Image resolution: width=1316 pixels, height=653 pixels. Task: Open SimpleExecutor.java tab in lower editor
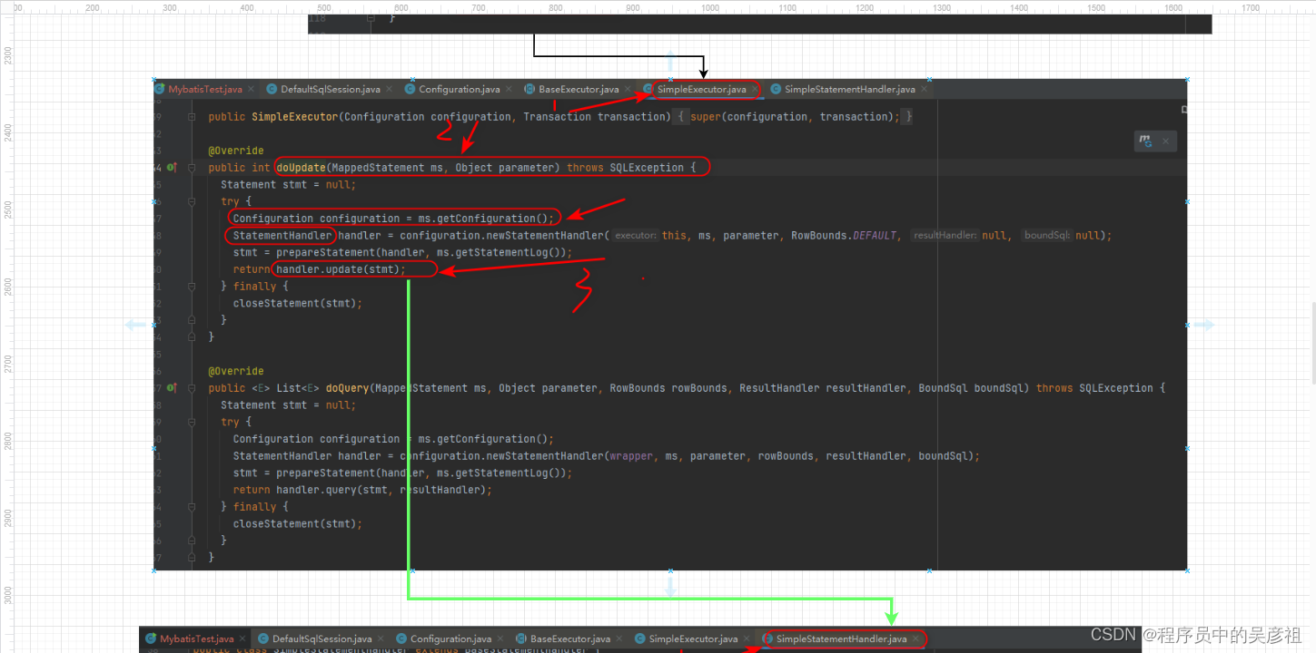[693, 638]
